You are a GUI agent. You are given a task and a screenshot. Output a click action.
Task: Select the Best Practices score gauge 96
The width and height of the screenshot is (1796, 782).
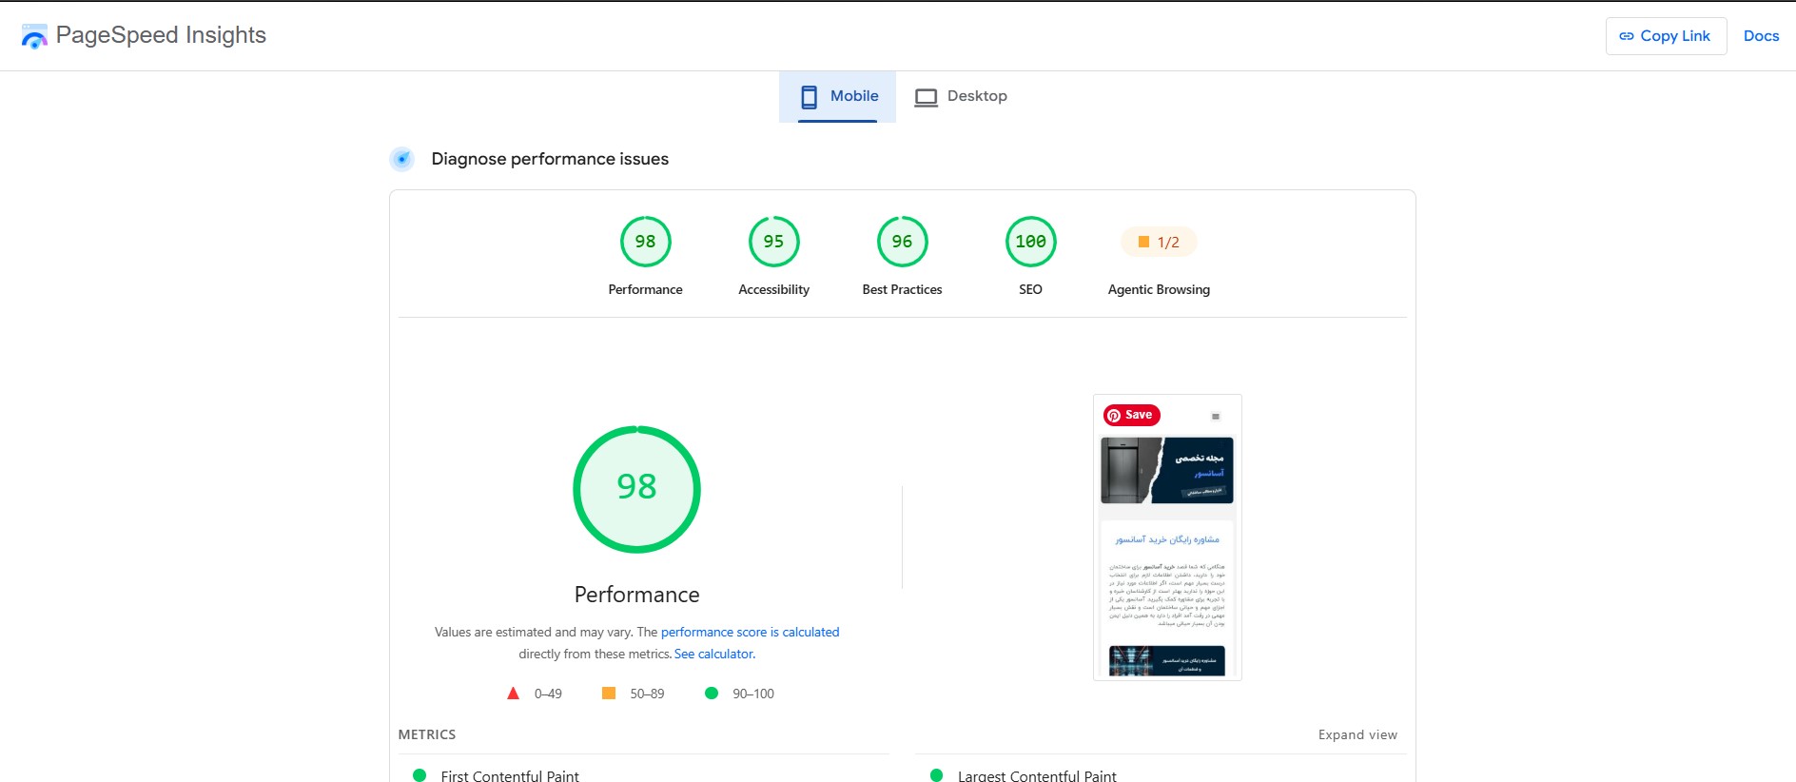click(902, 242)
